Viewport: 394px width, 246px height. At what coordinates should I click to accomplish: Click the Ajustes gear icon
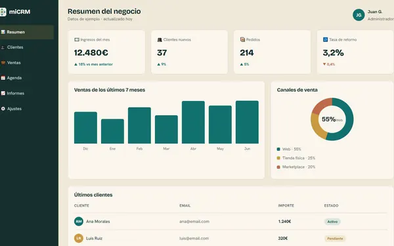click(x=3, y=109)
